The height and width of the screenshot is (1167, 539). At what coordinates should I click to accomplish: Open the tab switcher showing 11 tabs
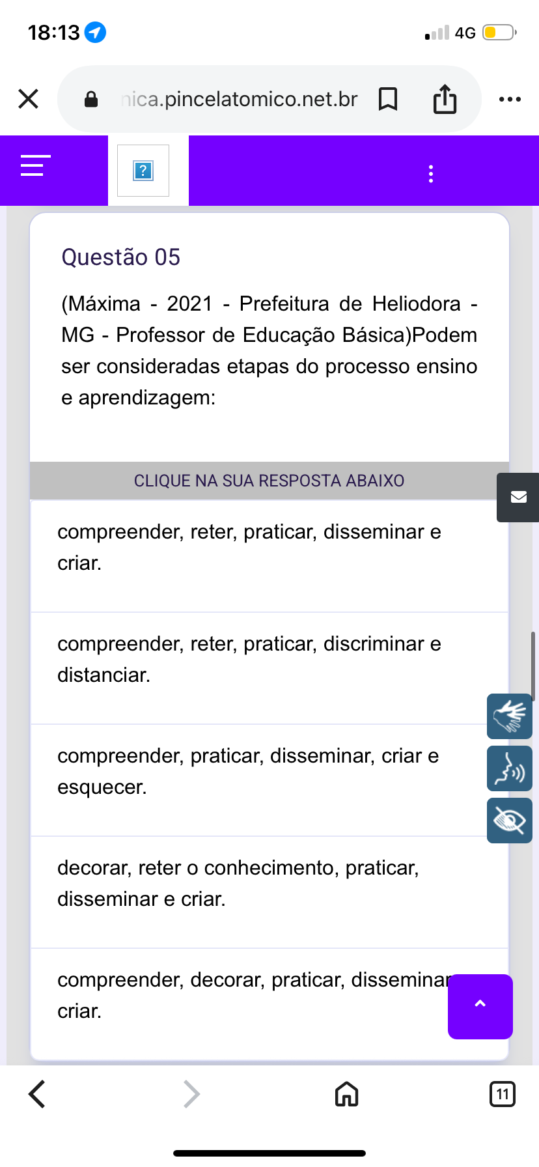click(502, 1094)
